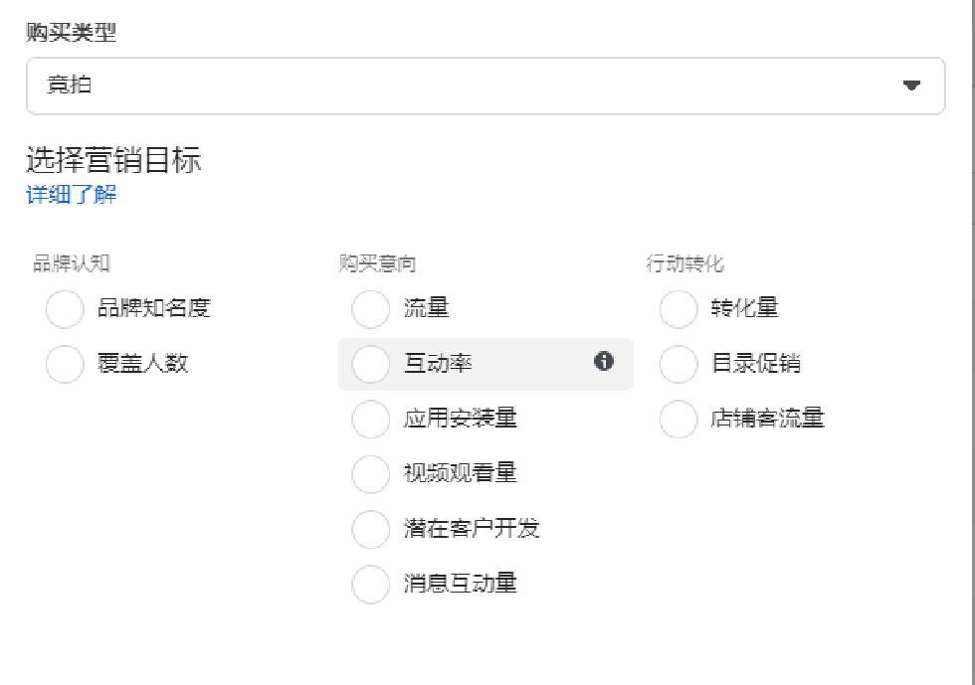This screenshot has width=975, height=685.
Task: Select the 潜在客户开发 radio button
Action: tap(370, 530)
